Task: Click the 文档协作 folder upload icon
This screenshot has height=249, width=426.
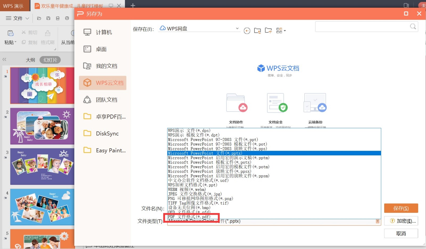Action: tap(236, 103)
